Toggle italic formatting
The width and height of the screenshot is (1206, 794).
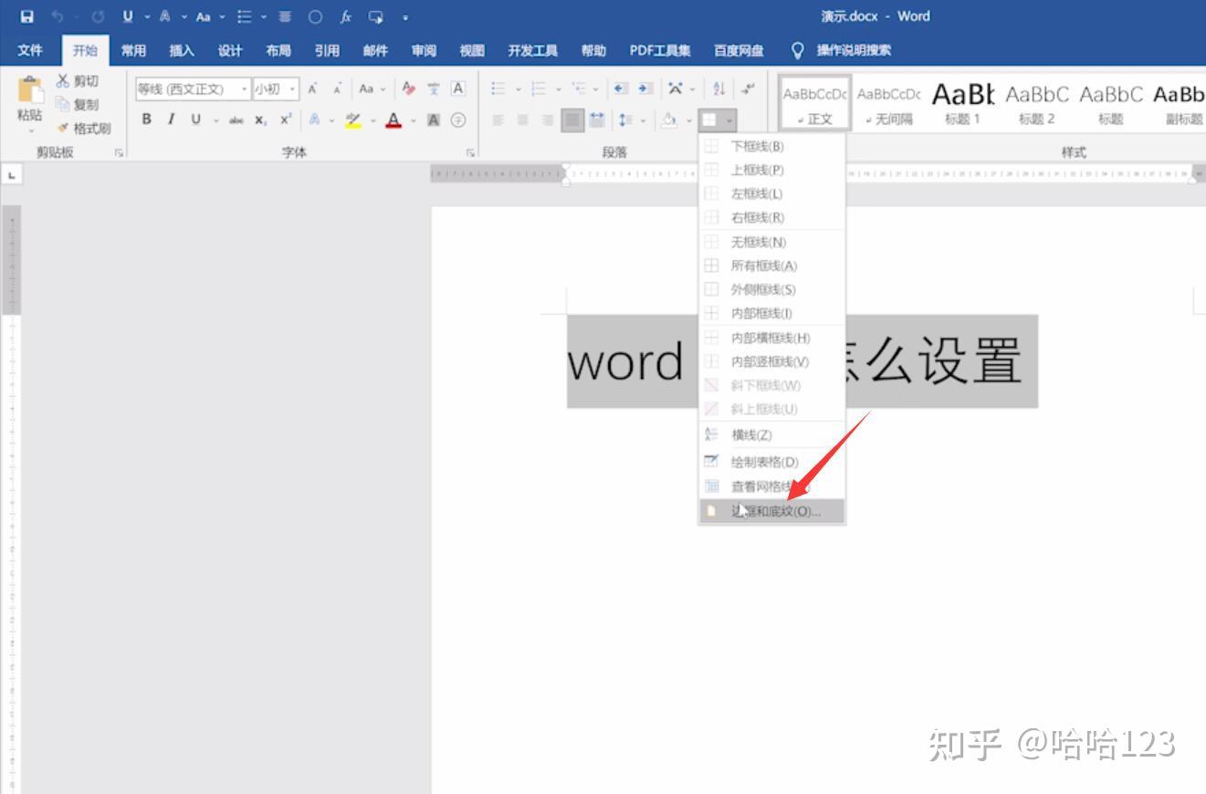(x=172, y=120)
